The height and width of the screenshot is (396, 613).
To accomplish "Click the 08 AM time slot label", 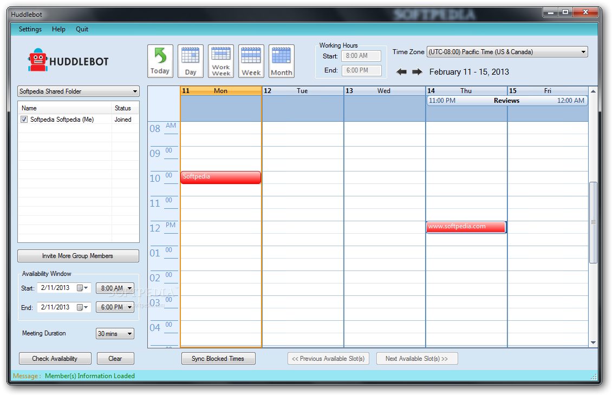I will (163, 128).
